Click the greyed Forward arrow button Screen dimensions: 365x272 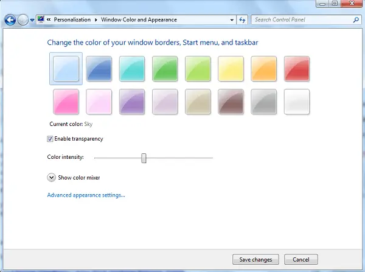click(23, 20)
